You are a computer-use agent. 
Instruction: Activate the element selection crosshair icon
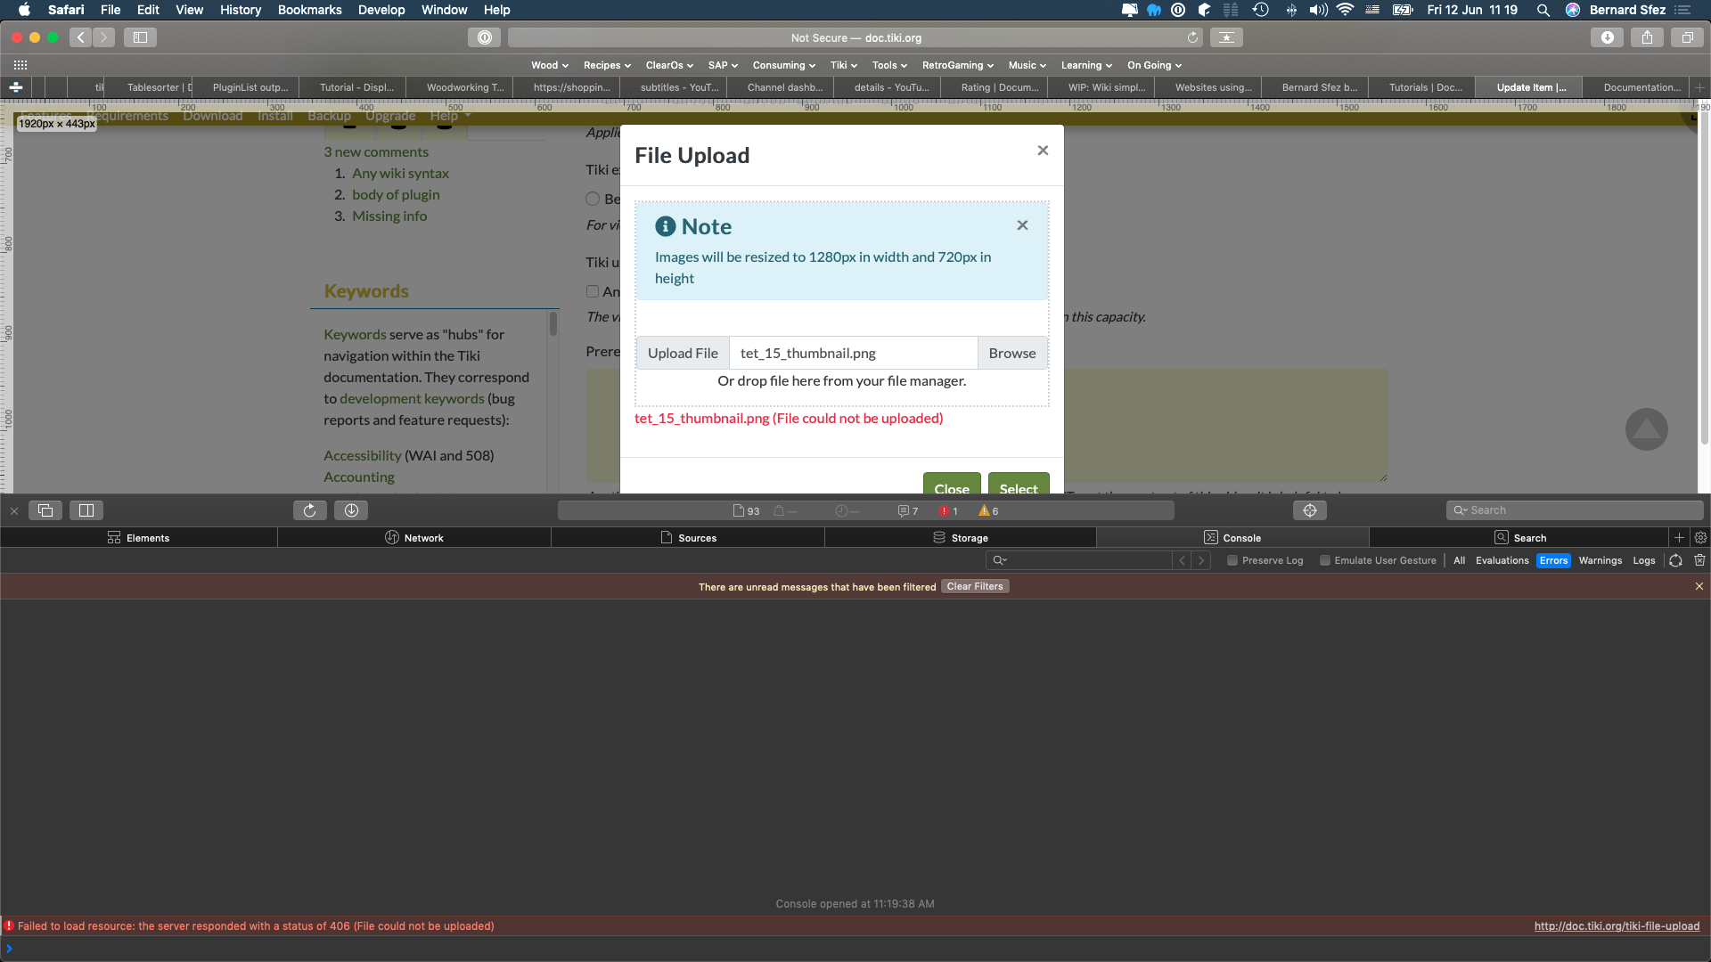click(x=1310, y=510)
